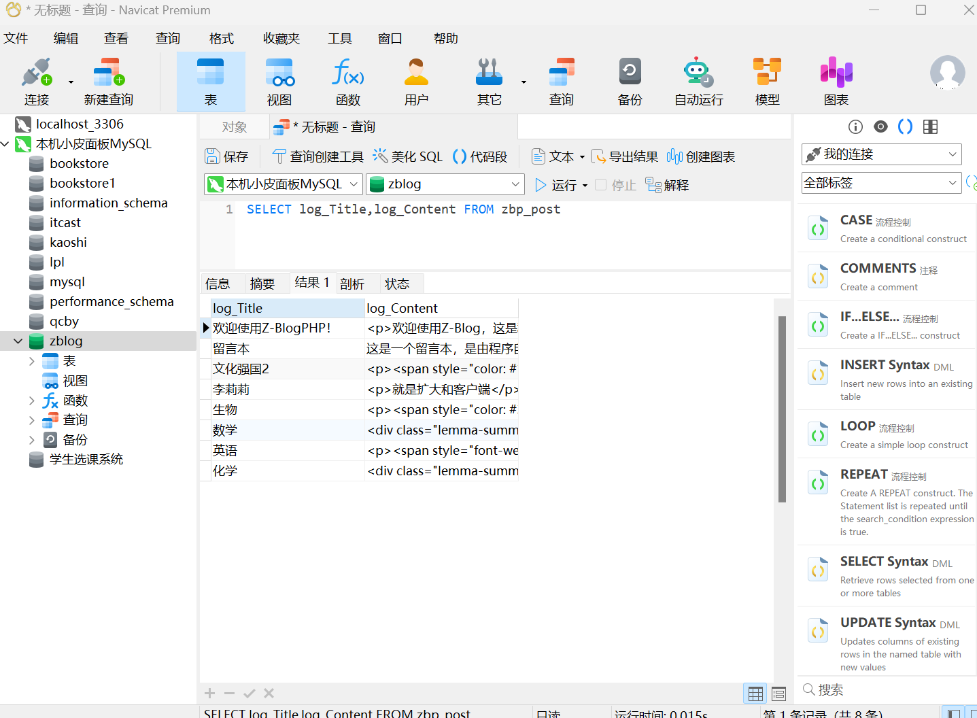Open the Favorites (收藏夹) menu
This screenshot has height=718, width=977.
click(281, 39)
